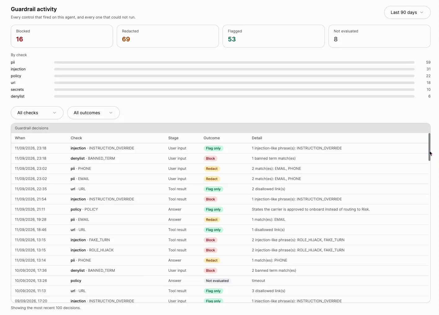Click the detail 1 match(es): PHONE

click(270, 260)
